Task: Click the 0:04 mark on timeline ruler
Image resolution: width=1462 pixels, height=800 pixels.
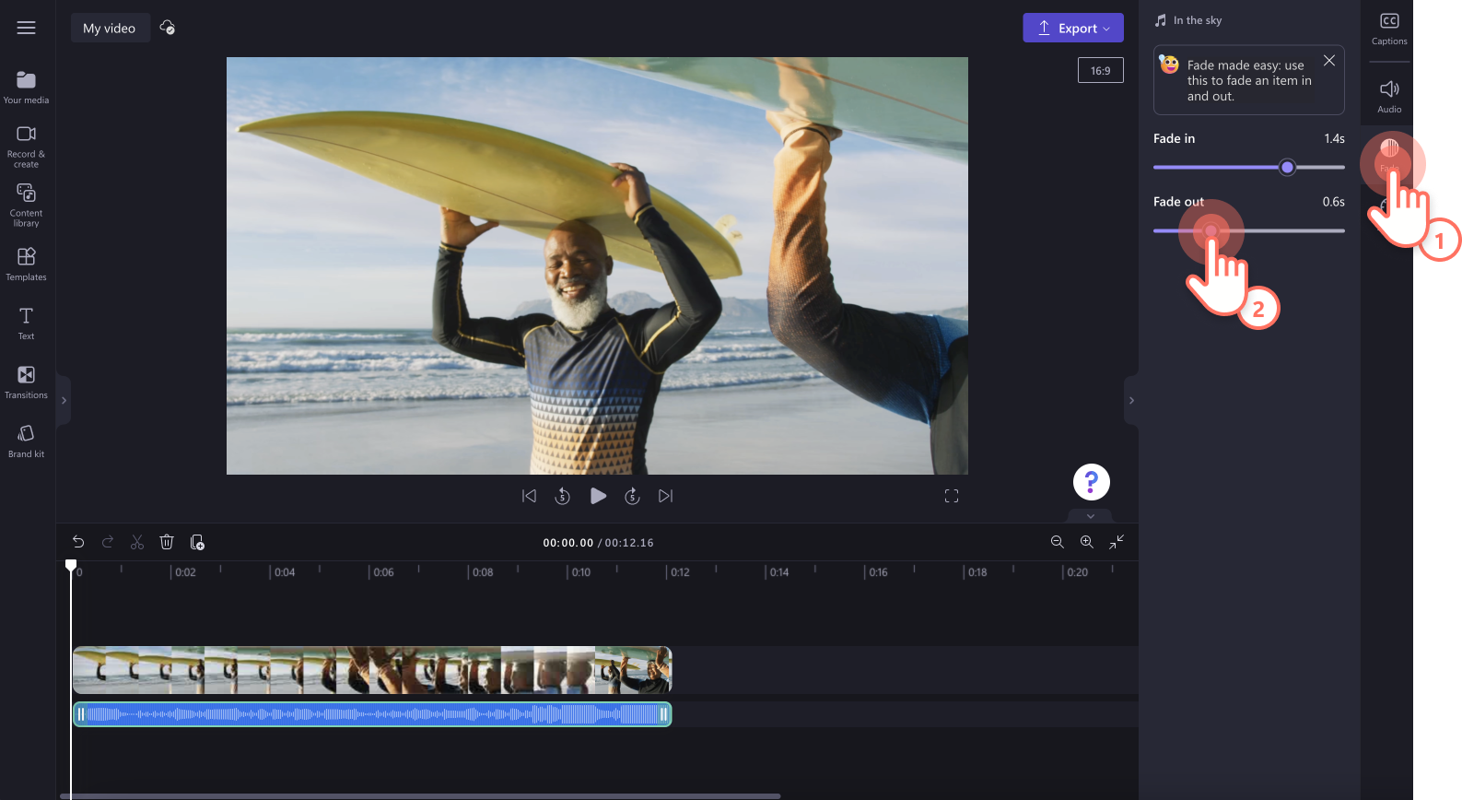Action: click(284, 572)
